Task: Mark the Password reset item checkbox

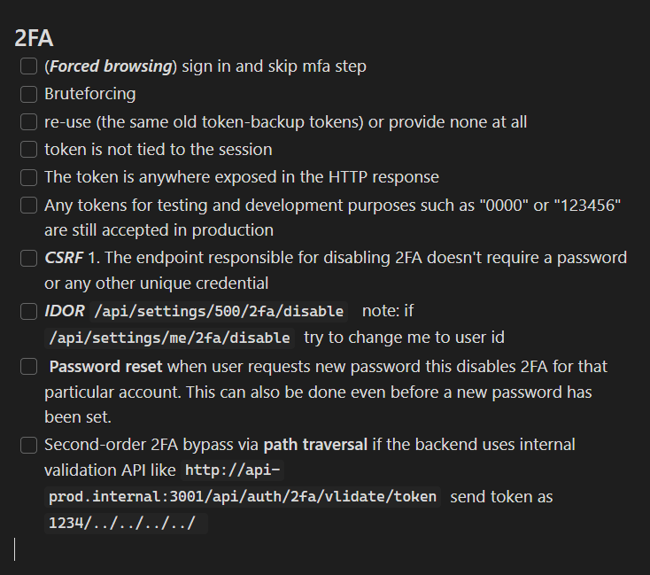Action: click(x=29, y=366)
